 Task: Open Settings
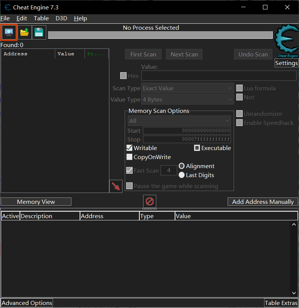click(287, 63)
